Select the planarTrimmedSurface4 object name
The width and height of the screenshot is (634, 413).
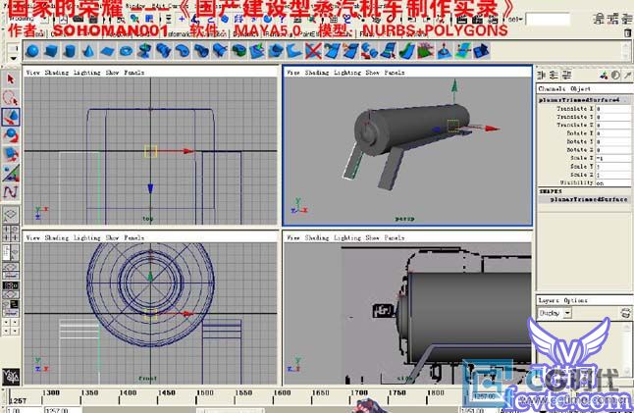click(579, 100)
